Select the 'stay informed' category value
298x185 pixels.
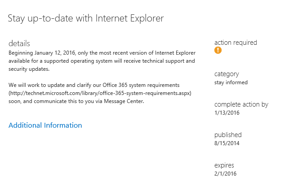(231, 82)
